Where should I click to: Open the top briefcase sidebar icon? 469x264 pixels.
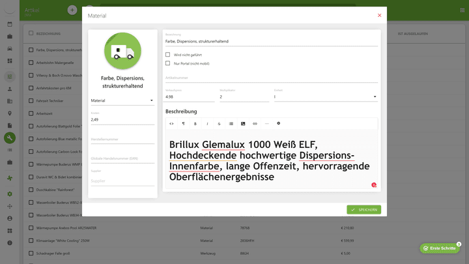coord(10,37)
